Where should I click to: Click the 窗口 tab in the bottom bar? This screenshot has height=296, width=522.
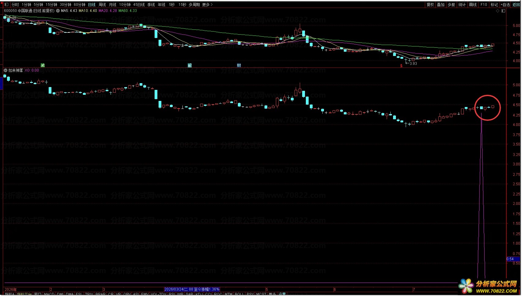coord(38,294)
